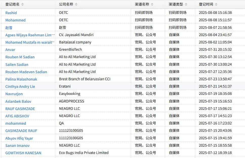This screenshot has width=245, height=158.
Task: Sort by 登记姓名 column arrows
Action: pos(23,4)
